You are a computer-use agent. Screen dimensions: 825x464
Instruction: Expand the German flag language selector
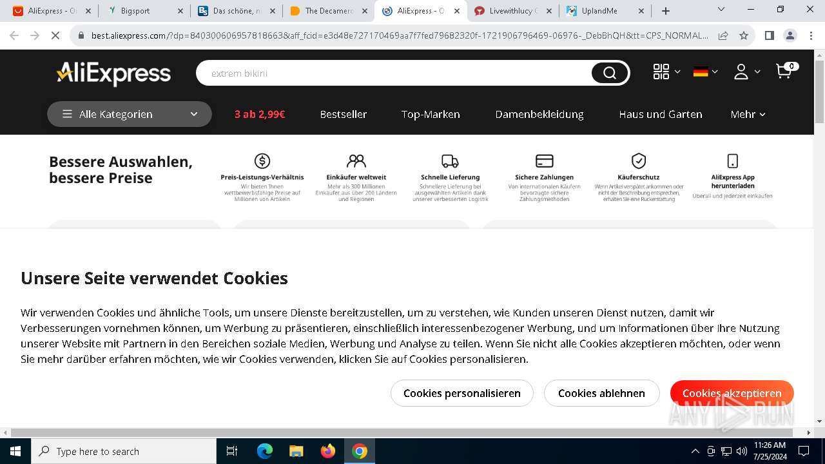pyautogui.click(x=705, y=72)
